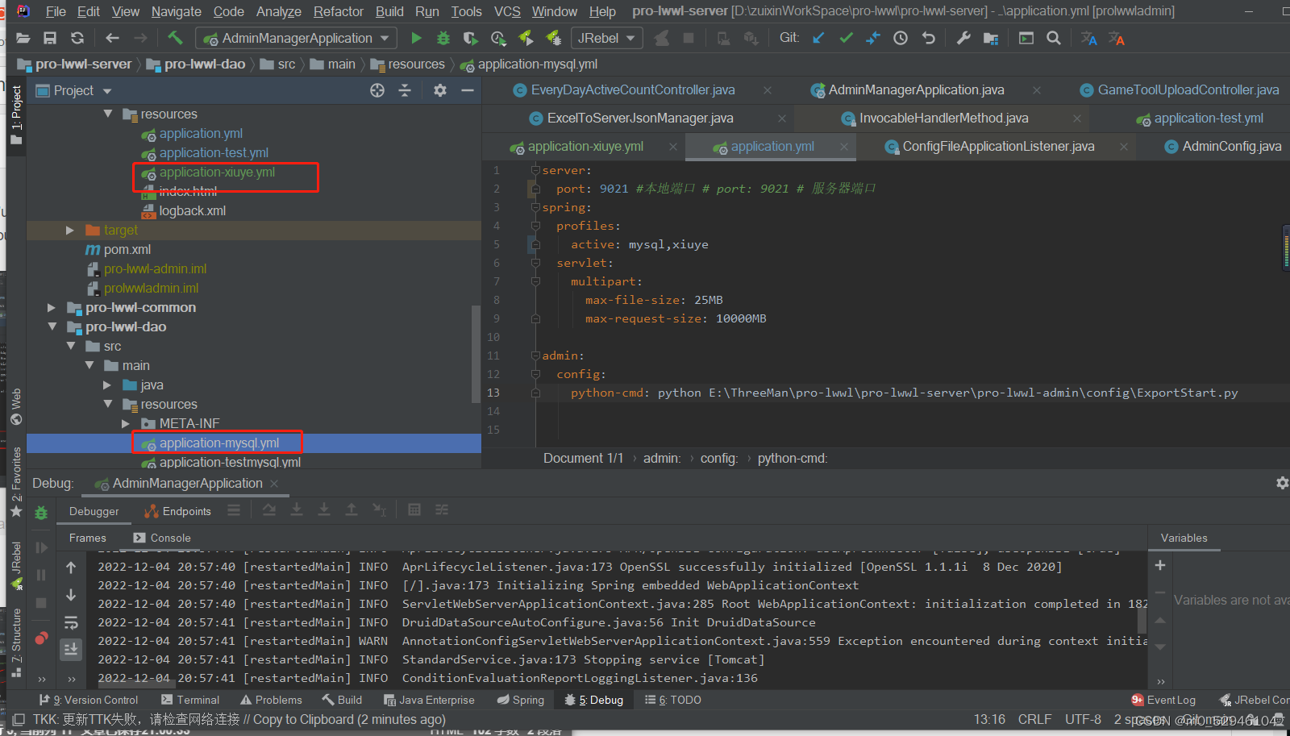Open the Structure side tool window
Screen dimensions: 1290x736
point(16,642)
